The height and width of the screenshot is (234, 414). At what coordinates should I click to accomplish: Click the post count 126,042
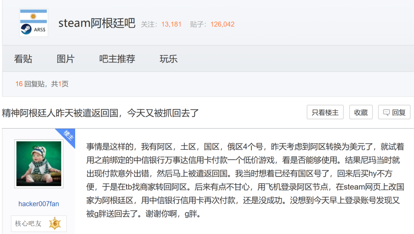point(222,25)
